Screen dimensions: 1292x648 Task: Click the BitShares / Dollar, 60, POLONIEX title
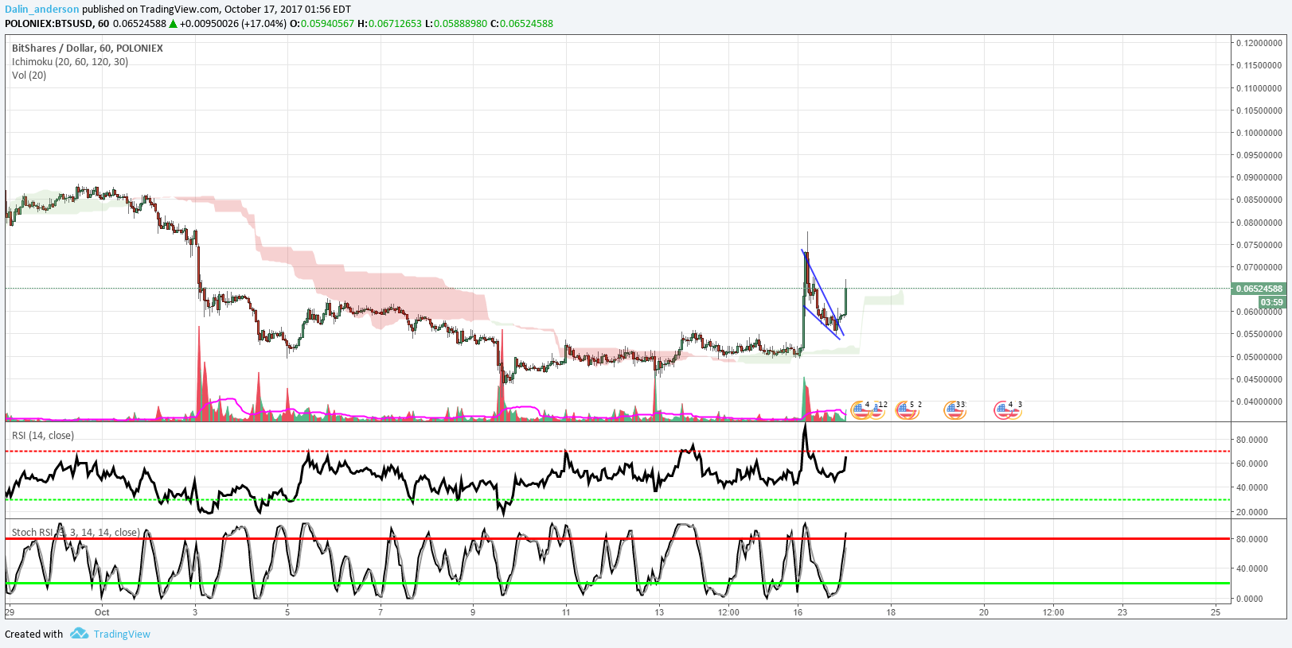click(88, 48)
